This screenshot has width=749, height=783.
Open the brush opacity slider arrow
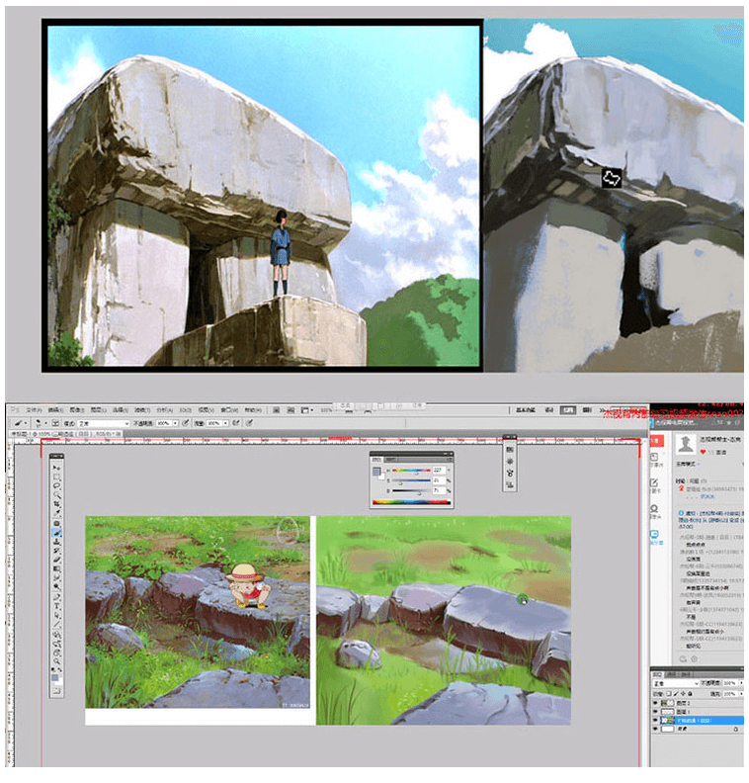coord(175,423)
